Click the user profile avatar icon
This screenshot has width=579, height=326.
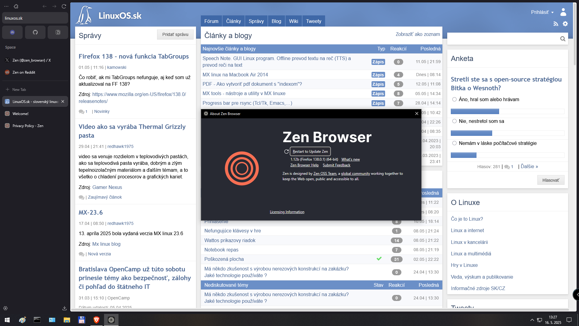563,12
